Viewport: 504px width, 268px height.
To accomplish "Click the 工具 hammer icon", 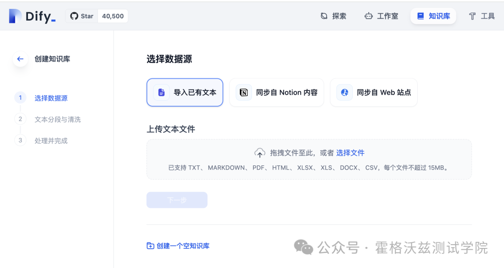I will coord(472,16).
